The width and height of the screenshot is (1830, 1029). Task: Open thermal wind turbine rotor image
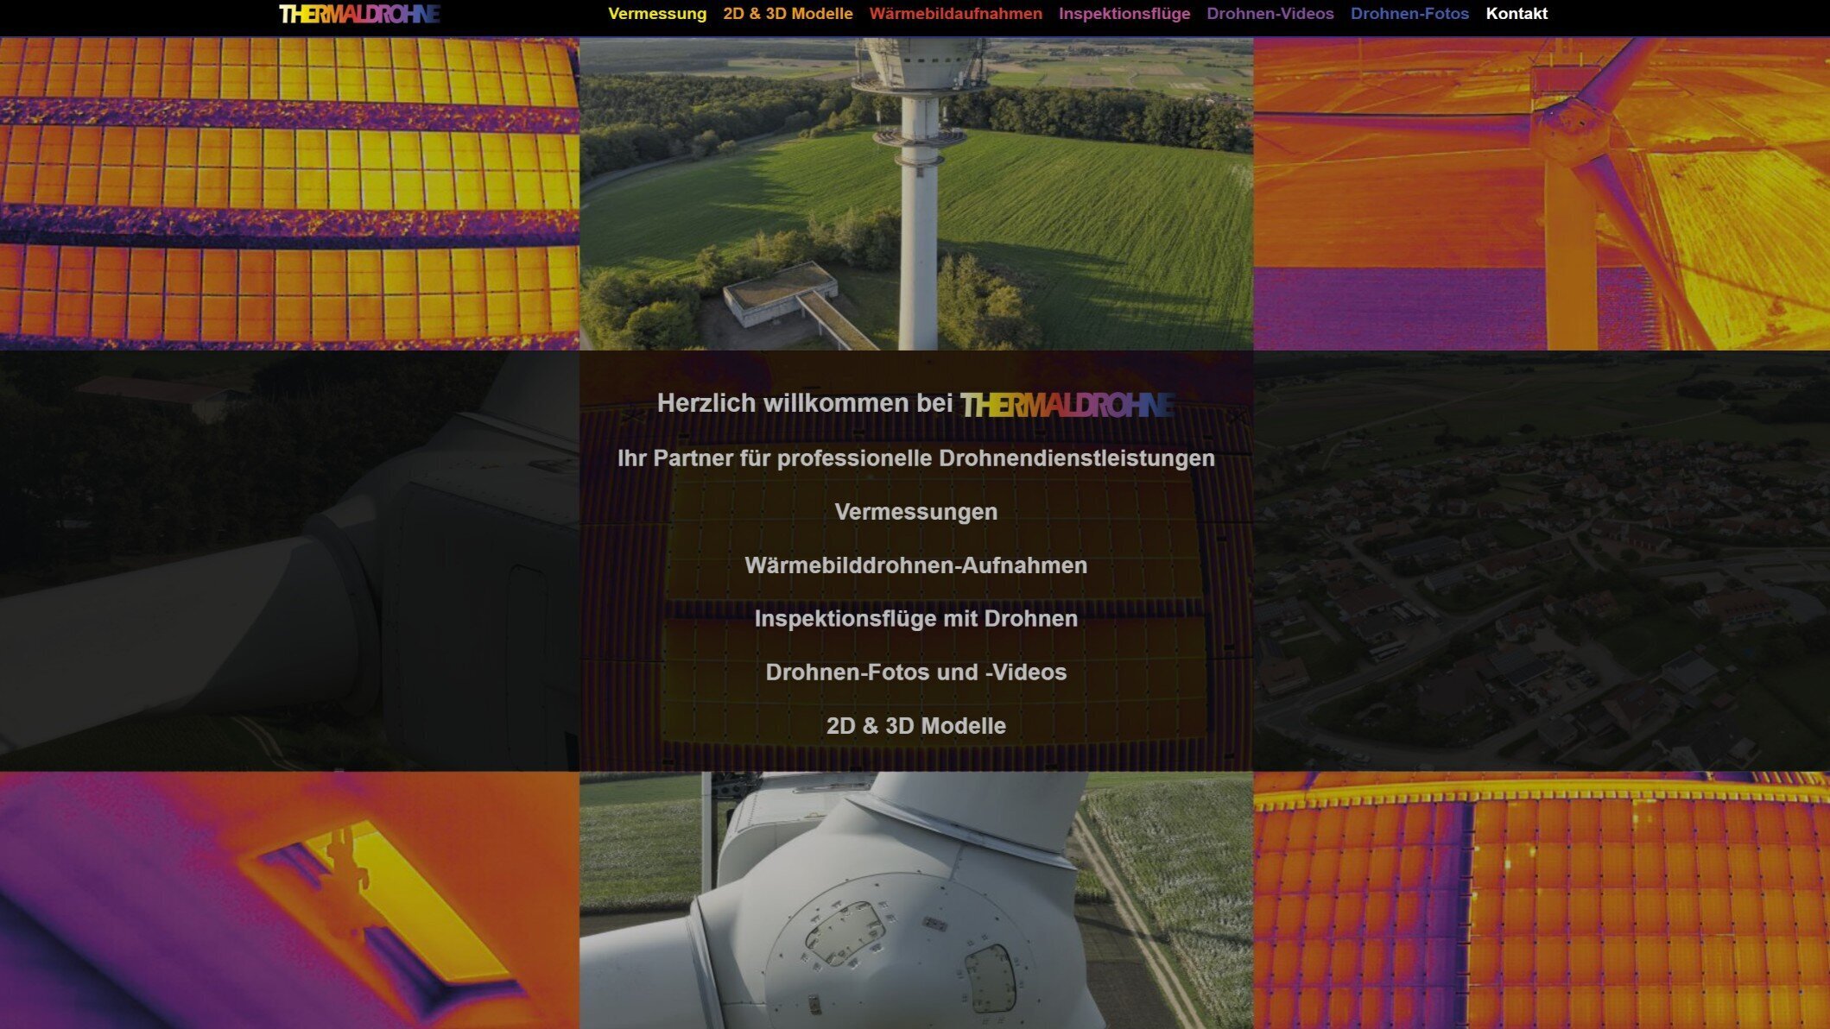pos(1542,193)
